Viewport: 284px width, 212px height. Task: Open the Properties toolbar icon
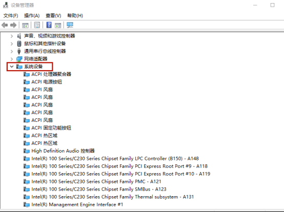tap(37, 25)
